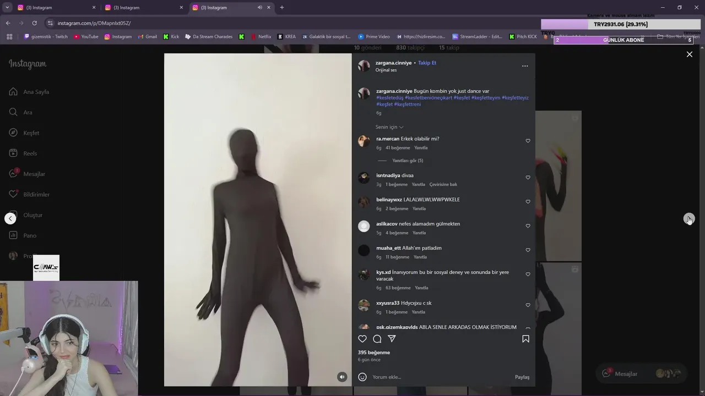This screenshot has width=705, height=396.
Task: Like belinaywxz's comment
Action: coord(528,201)
